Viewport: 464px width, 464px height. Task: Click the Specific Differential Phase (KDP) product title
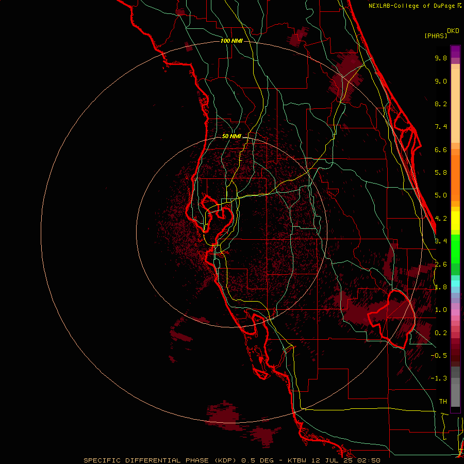pos(161,460)
